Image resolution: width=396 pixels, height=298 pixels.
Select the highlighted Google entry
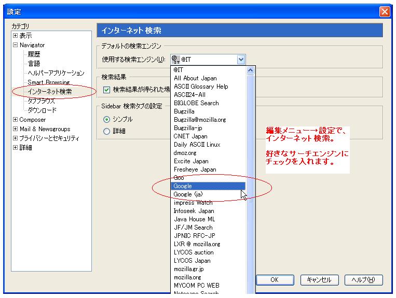point(208,186)
